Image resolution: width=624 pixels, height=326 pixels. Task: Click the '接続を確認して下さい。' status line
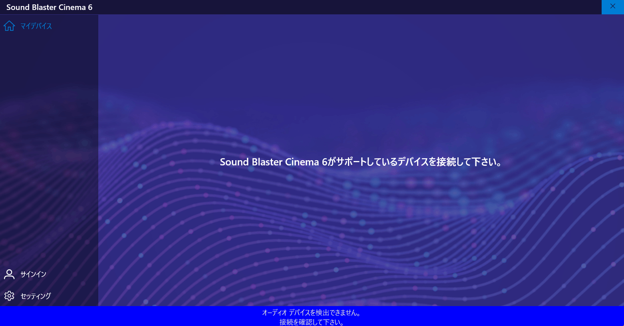pos(312,322)
